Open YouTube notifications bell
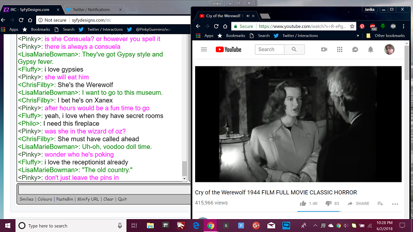 point(371,49)
